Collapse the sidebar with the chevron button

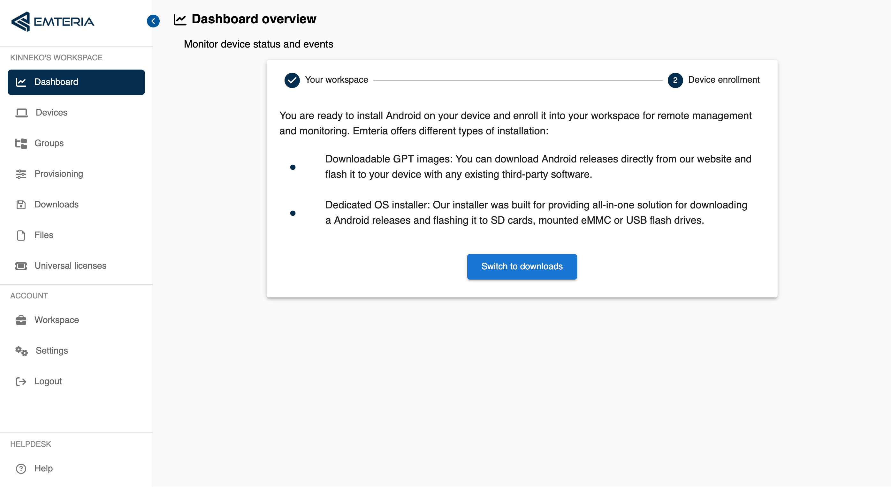153,21
